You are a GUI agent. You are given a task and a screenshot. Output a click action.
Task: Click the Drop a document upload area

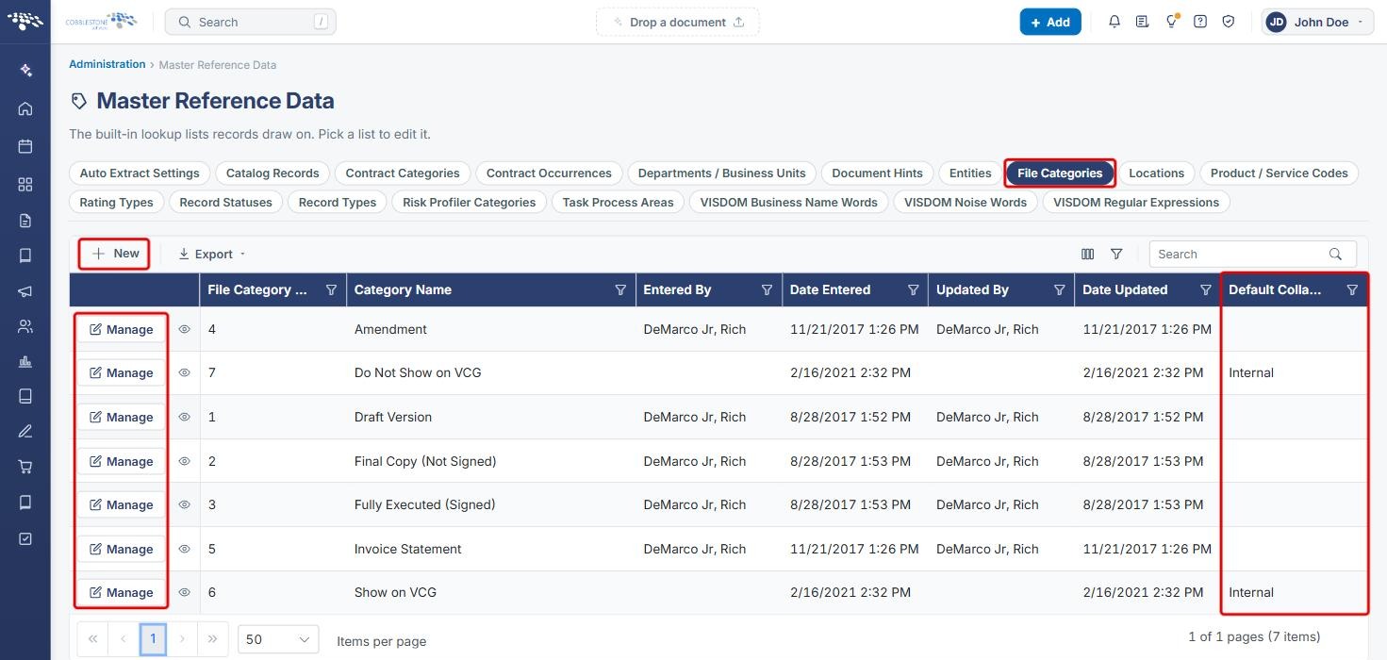point(677,22)
